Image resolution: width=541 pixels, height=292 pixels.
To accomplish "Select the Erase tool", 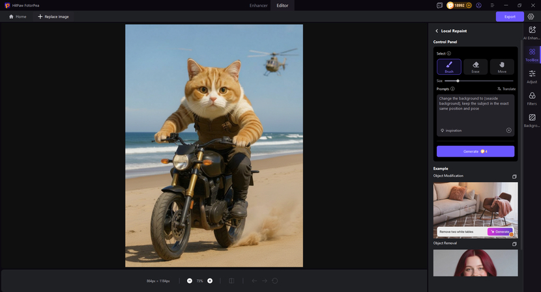I will tap(475, 66).
